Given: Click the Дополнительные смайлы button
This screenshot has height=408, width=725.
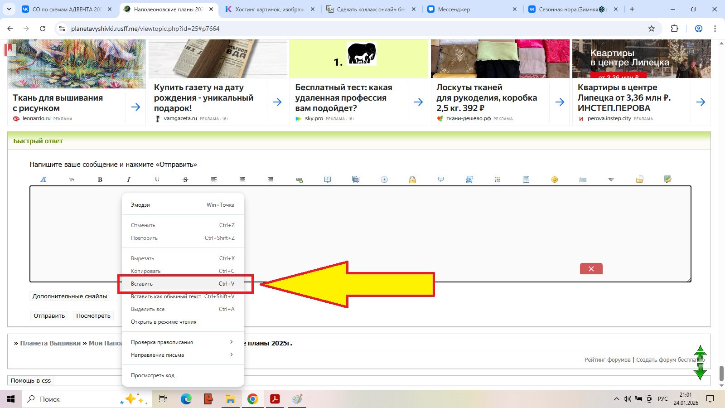Looking at the screenshot, I should (x=70, y=296).
